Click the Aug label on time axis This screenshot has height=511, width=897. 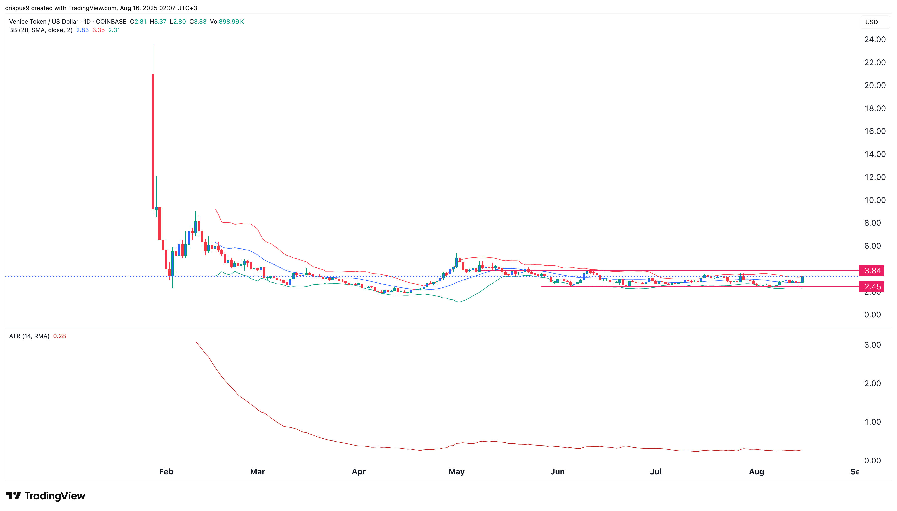[x=756, y=472]
